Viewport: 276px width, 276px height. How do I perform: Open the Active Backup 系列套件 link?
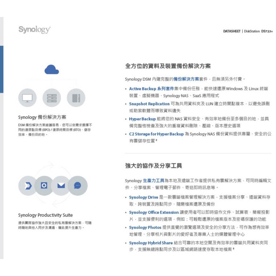click(151, 89)
